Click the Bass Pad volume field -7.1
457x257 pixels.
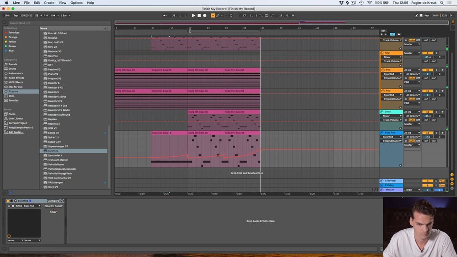[x=427, y=137]
